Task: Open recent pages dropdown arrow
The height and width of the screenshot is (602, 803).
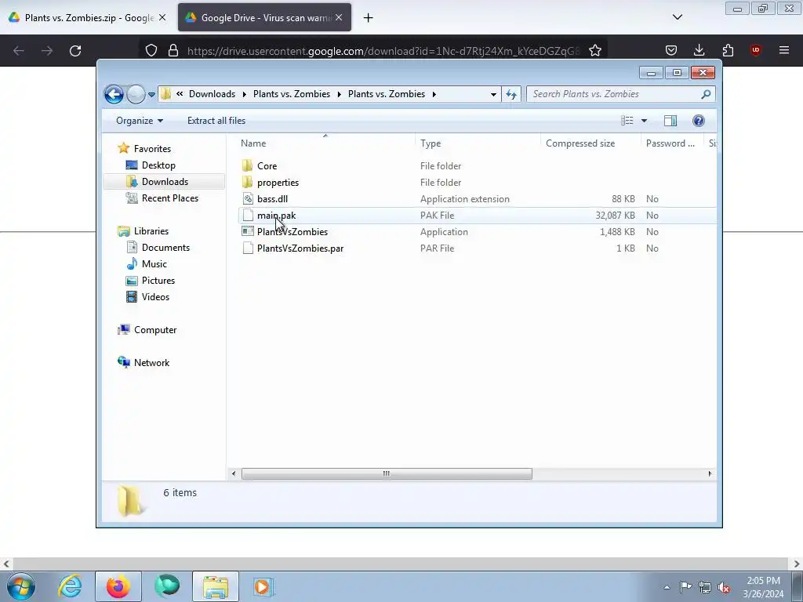Action: coord(151,95)
